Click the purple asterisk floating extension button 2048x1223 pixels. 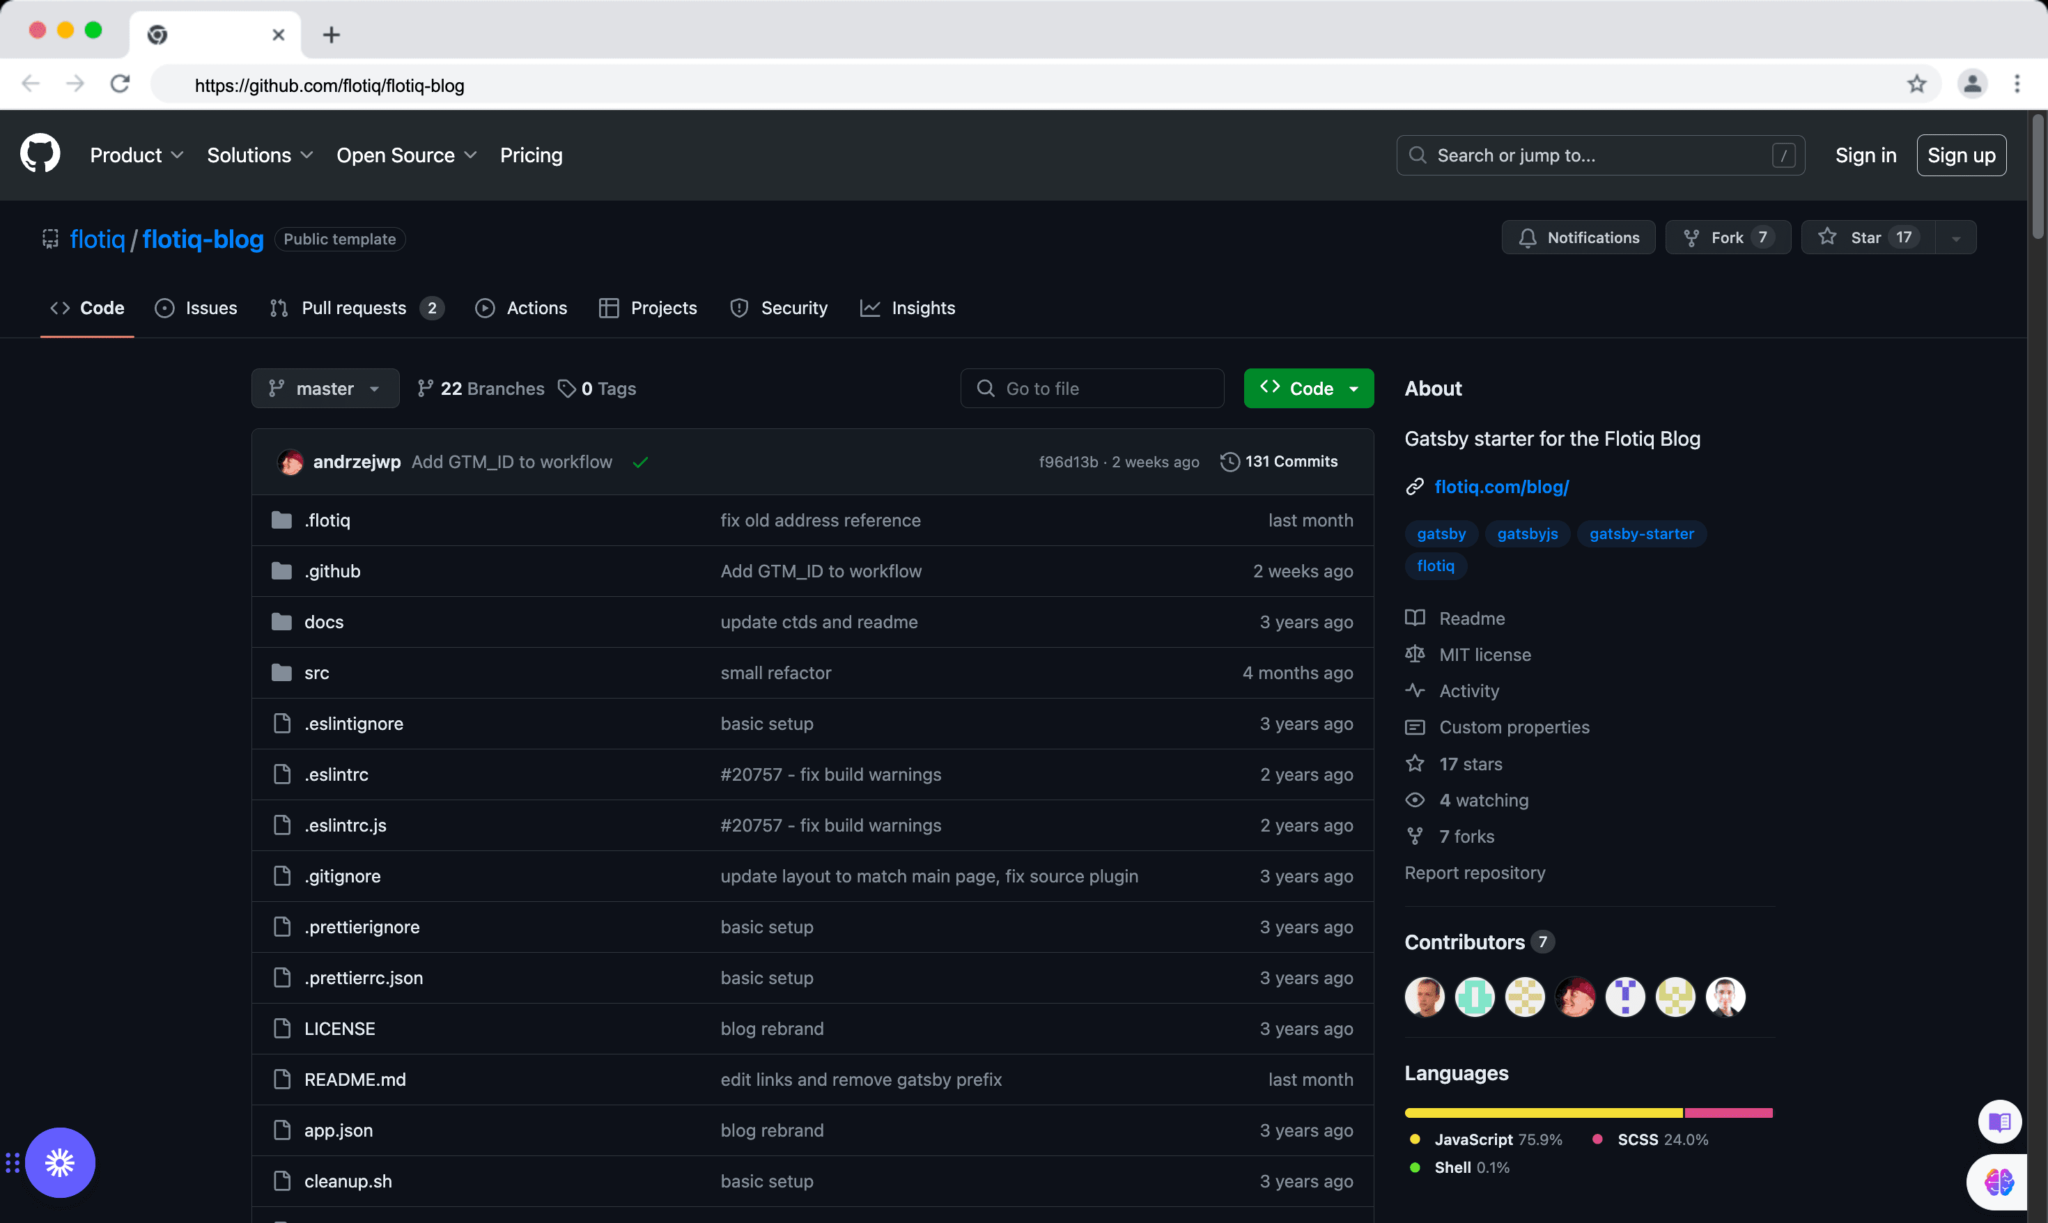click(x=60, y=1163)
